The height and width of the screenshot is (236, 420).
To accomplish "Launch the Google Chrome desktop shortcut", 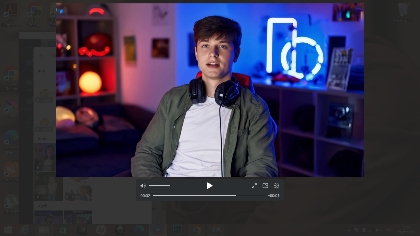I will pyautogui.click(x=11, y=79).
